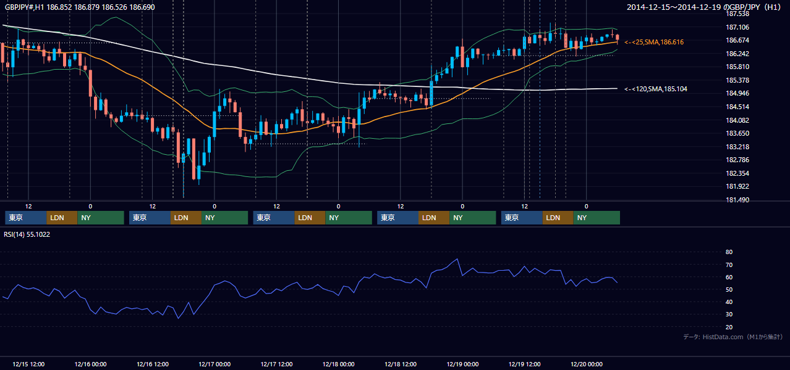The height and width of the screenshot is (370, 790).
Task: Select the 120 SMA 185.104 white label
Action: (x=656, y=89)
